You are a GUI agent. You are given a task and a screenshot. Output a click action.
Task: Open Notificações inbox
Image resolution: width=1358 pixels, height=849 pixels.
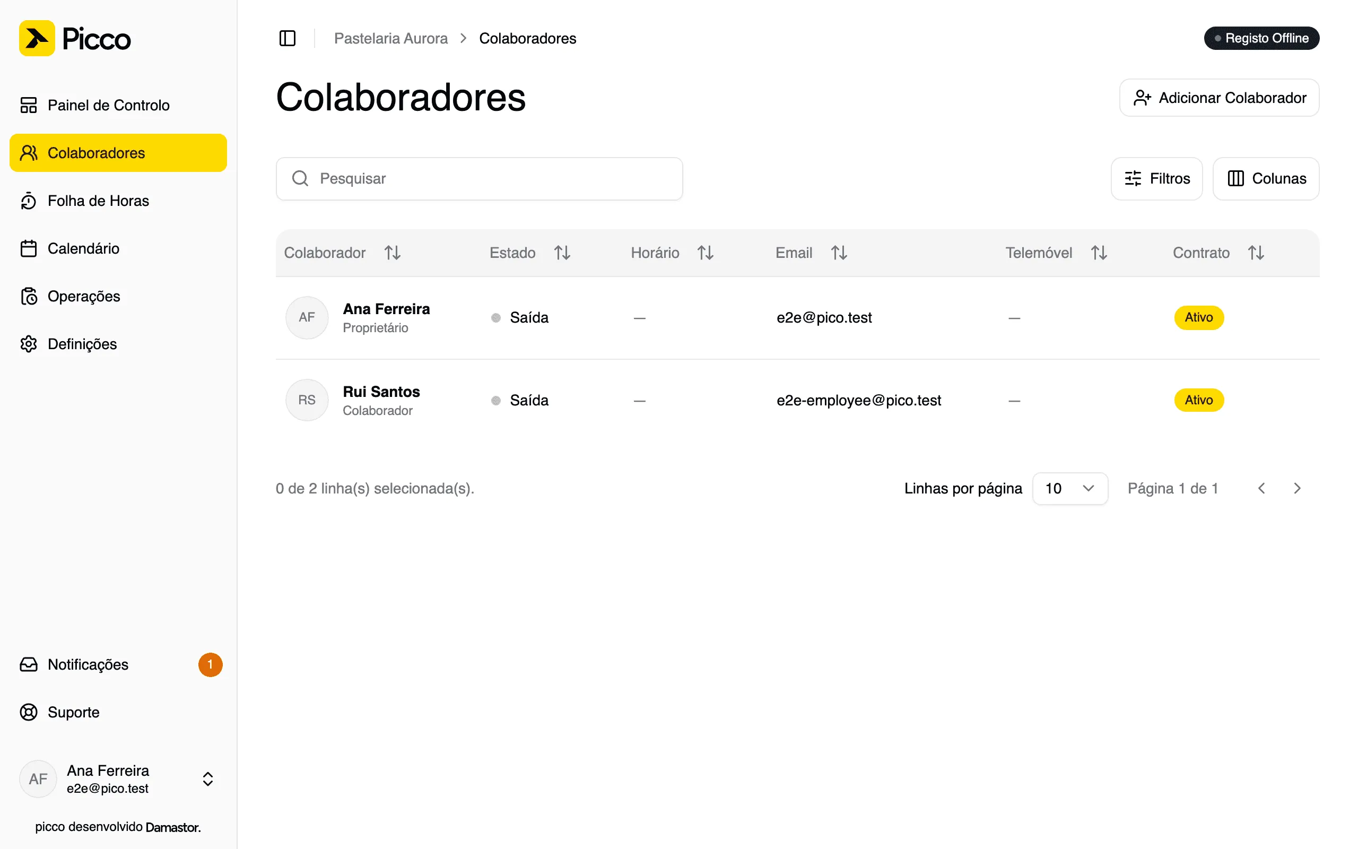tap(118, 665)
